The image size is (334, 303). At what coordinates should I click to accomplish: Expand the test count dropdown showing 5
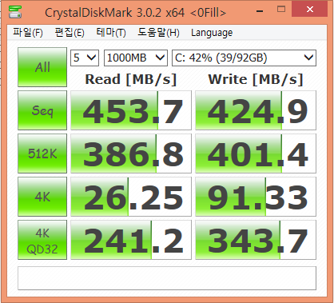pyautogui.click(x=85, y=58)
